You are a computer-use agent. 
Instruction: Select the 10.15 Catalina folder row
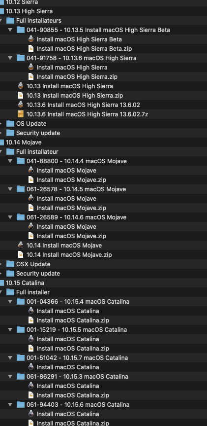(103, 283)
